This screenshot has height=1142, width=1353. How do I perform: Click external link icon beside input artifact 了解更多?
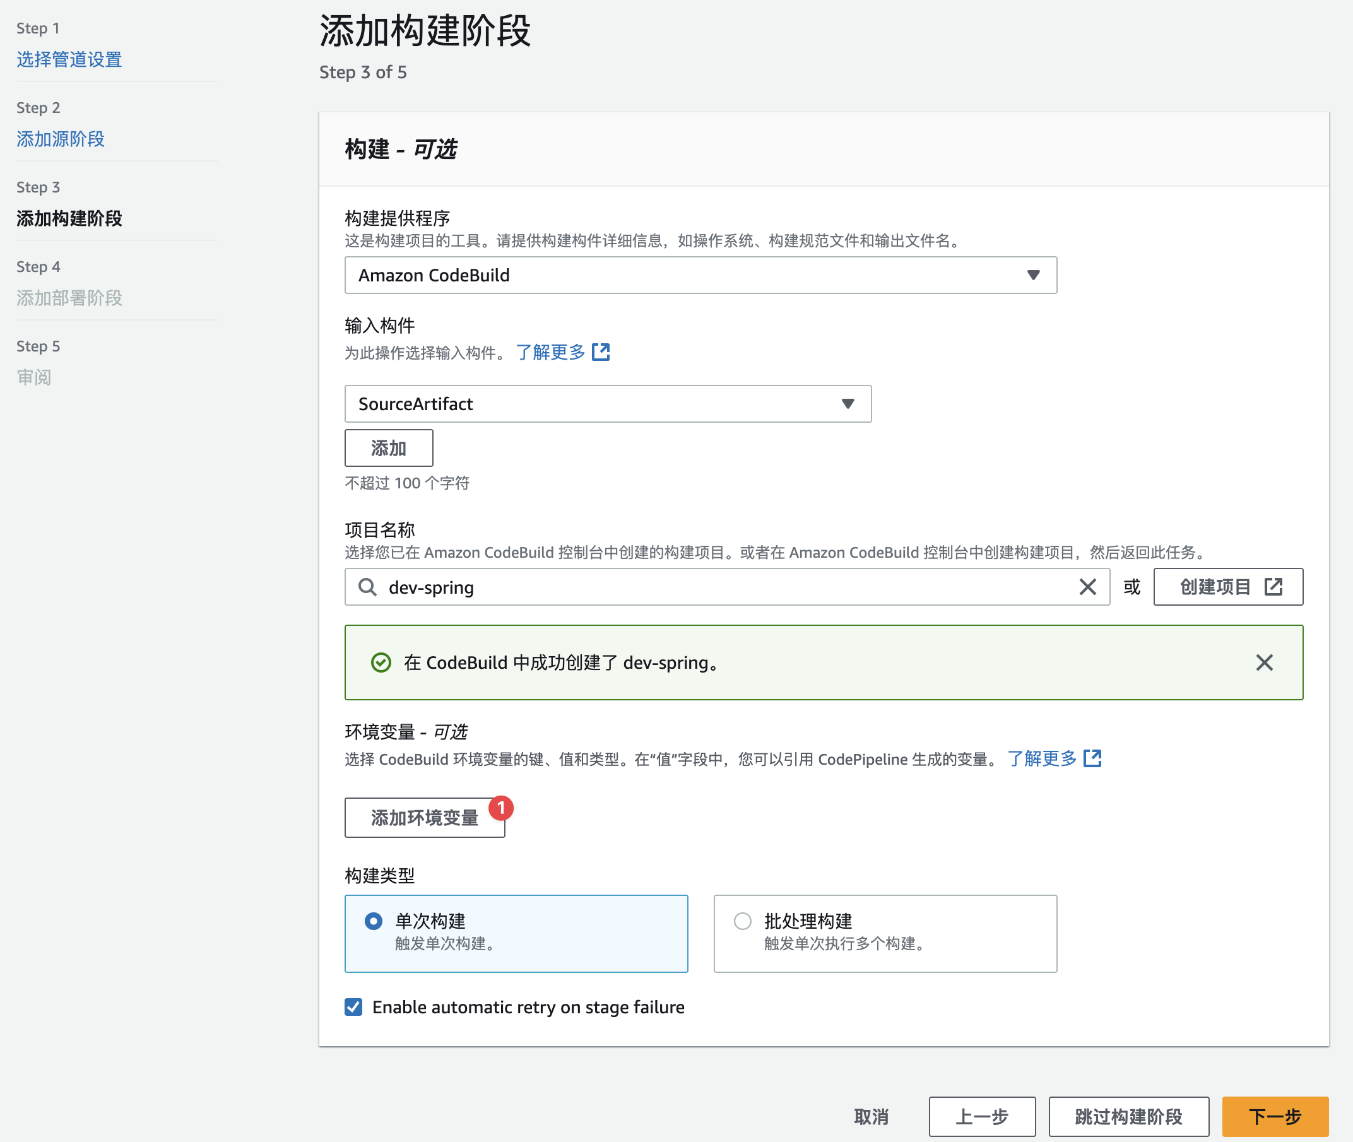coord(601,352)
